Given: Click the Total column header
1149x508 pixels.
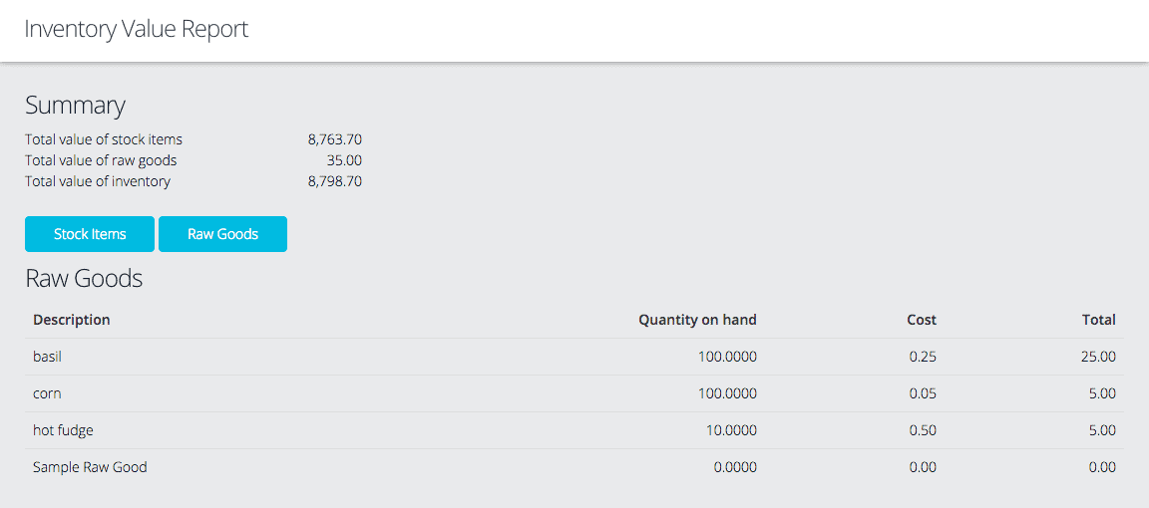Looking at the screenshot, I should pos(1098,320).
